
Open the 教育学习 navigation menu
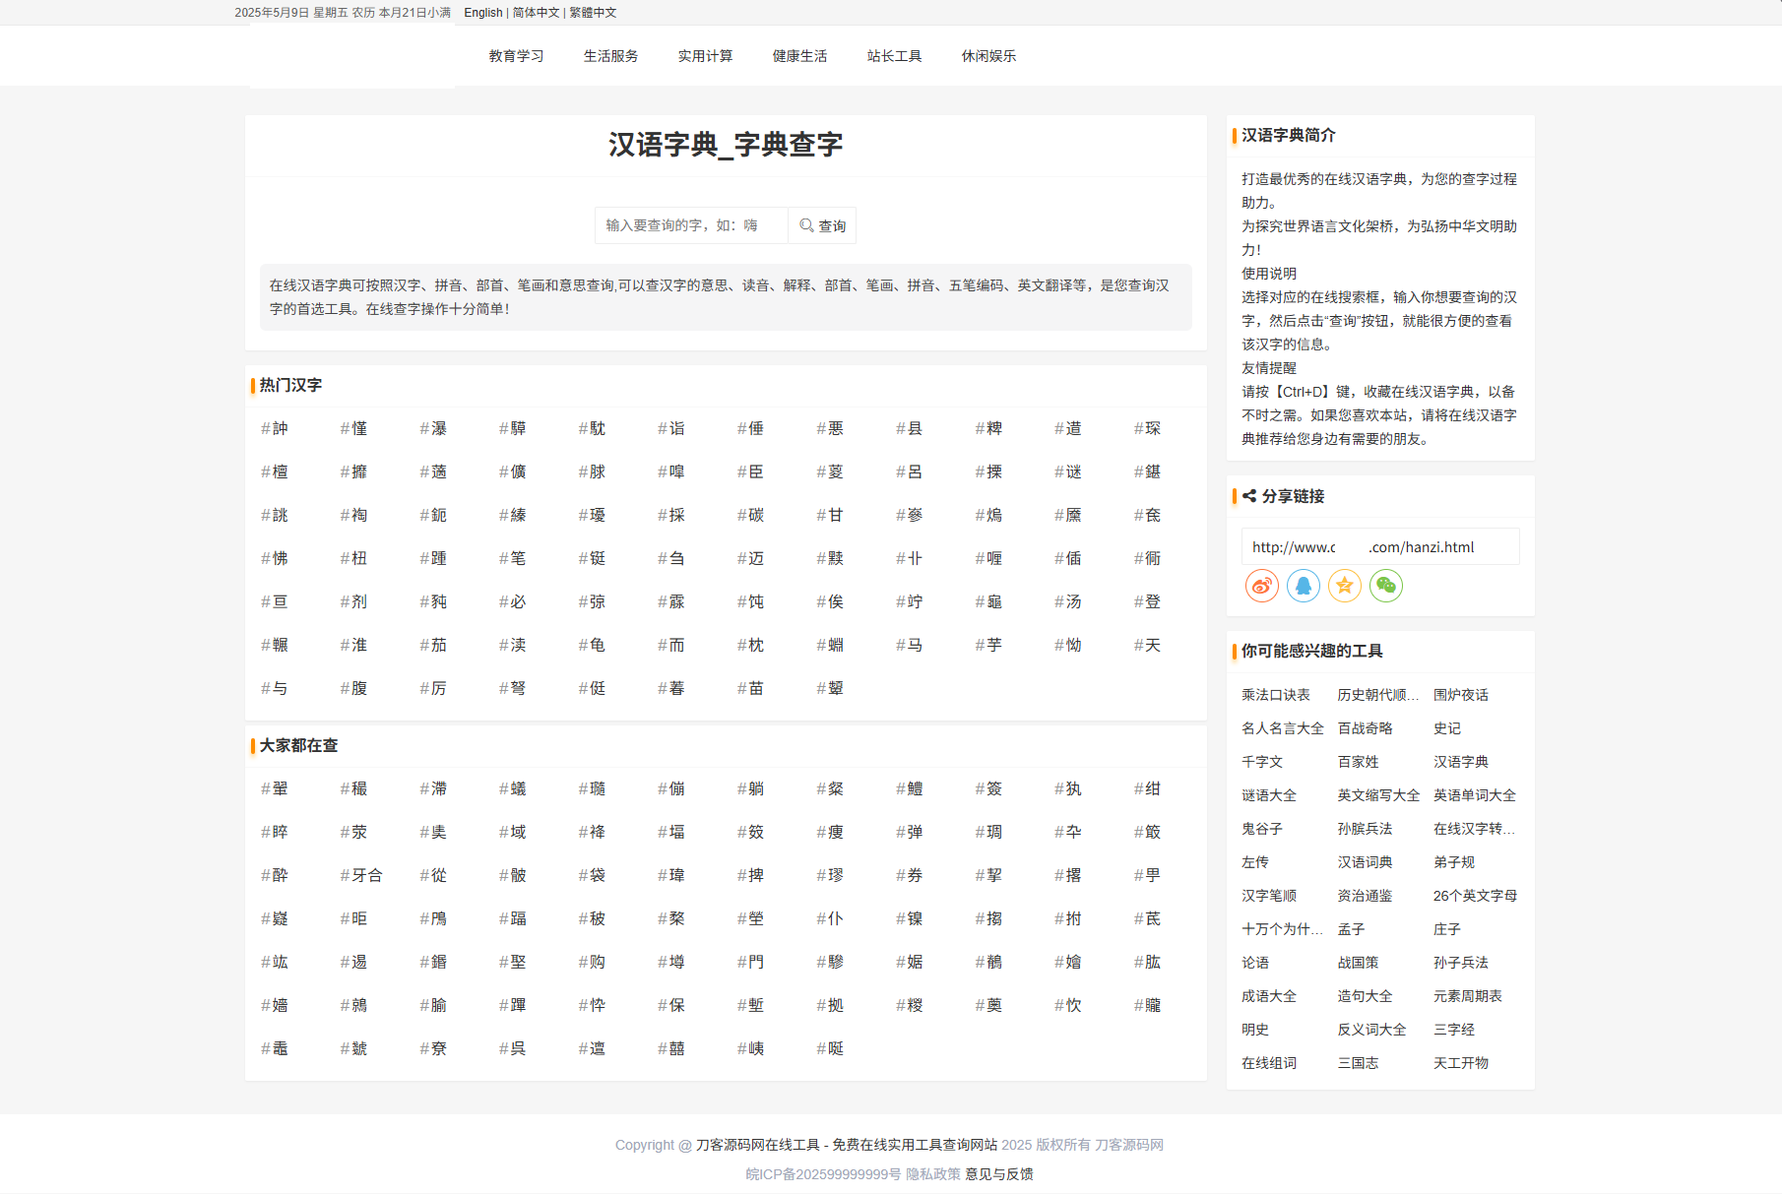click(516, 56)
